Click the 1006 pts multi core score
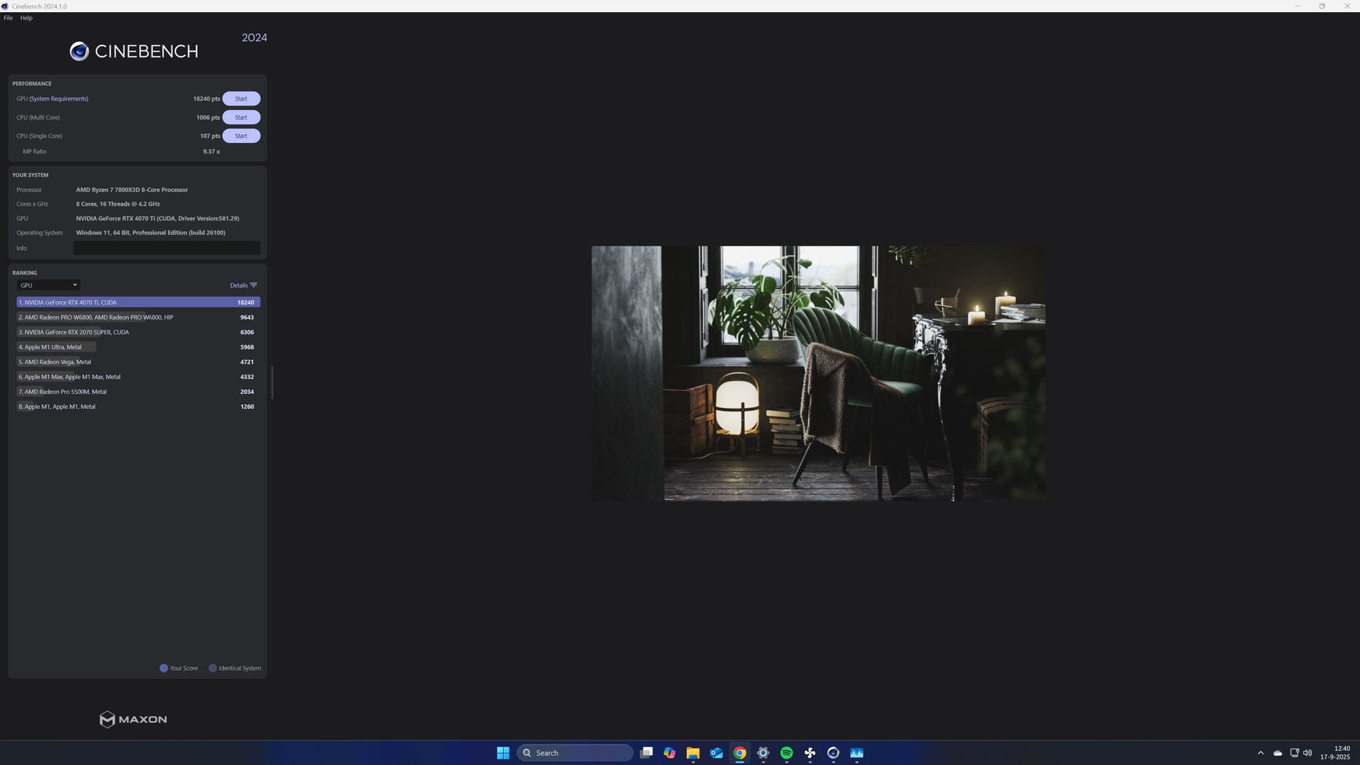The height and width of the screenshot is (765, 1360). click(208, 118)
